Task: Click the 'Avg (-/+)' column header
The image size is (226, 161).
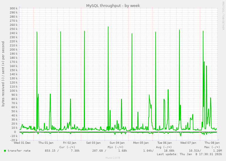Action: pos(164,147)
